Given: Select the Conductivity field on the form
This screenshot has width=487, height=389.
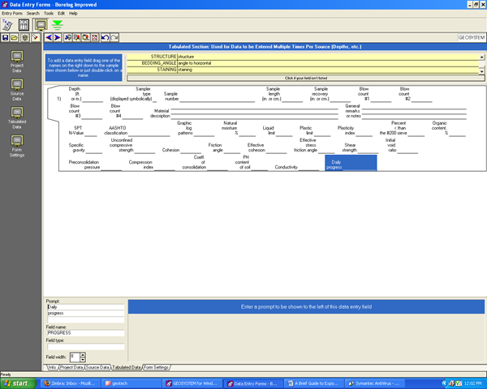Looking at the screenshot, I should (297, 167).
